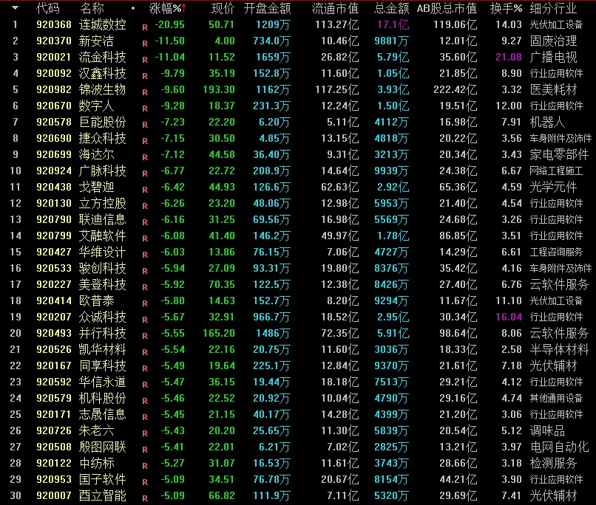Click opening amount 966.7万 of 众诚科技
596x505 pixels.
tap(271, 317)
